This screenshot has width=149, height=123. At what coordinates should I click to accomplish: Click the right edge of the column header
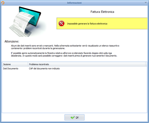[x=145, y=64]
